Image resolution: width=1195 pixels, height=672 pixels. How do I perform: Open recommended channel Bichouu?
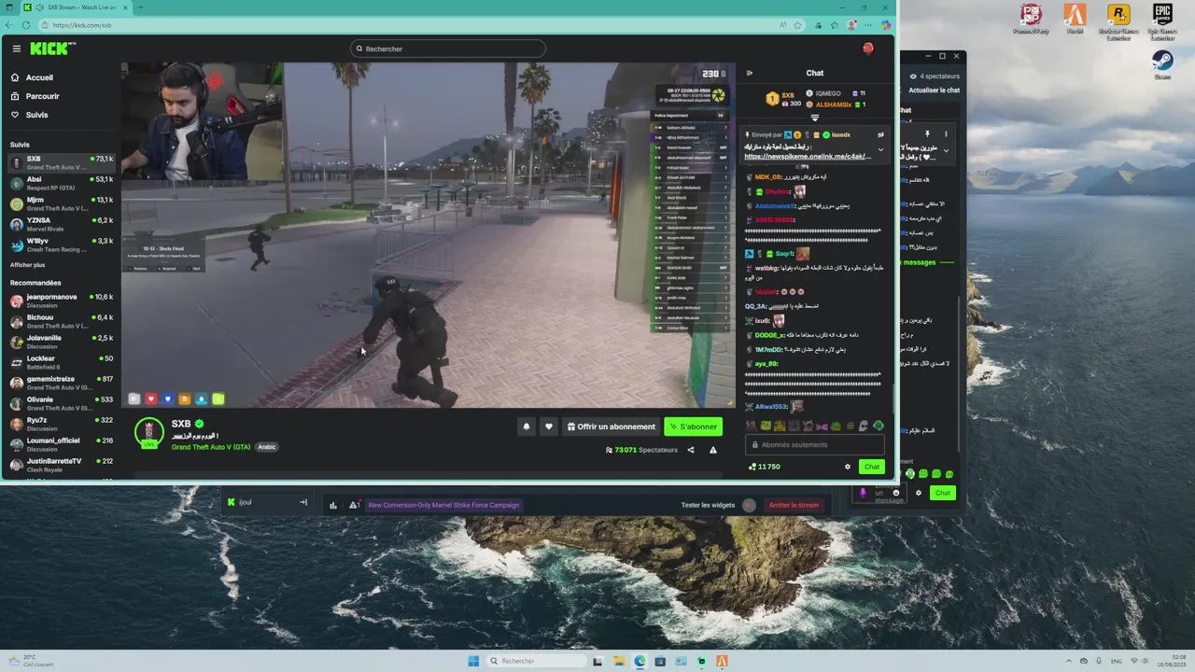click(x=62, y=321)
